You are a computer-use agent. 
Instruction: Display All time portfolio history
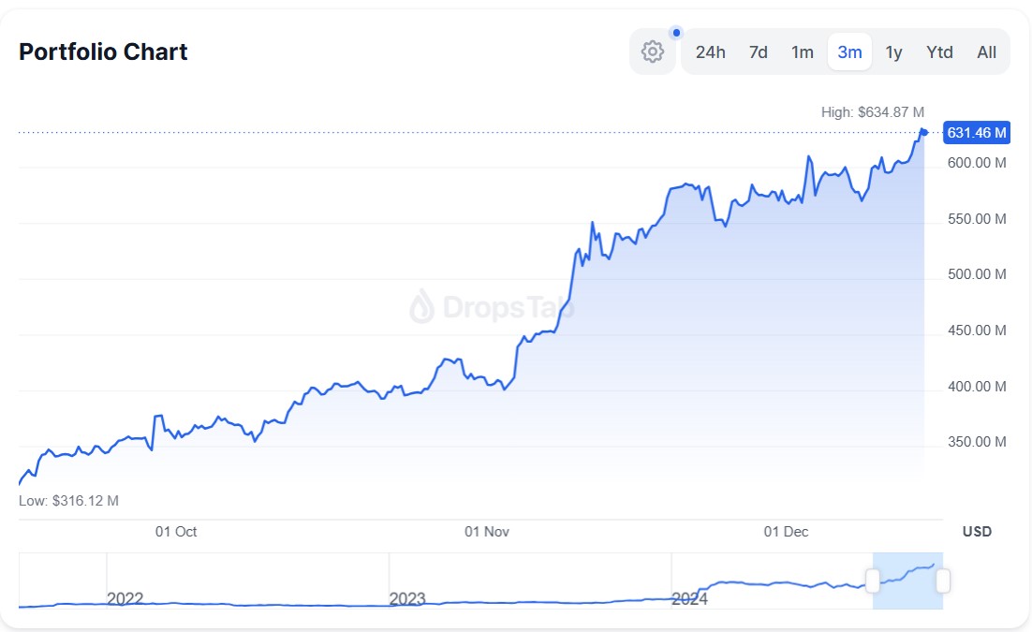(x=987, y=51)
